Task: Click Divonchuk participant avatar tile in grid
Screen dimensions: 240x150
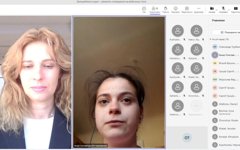Action: tap(196, 87)
